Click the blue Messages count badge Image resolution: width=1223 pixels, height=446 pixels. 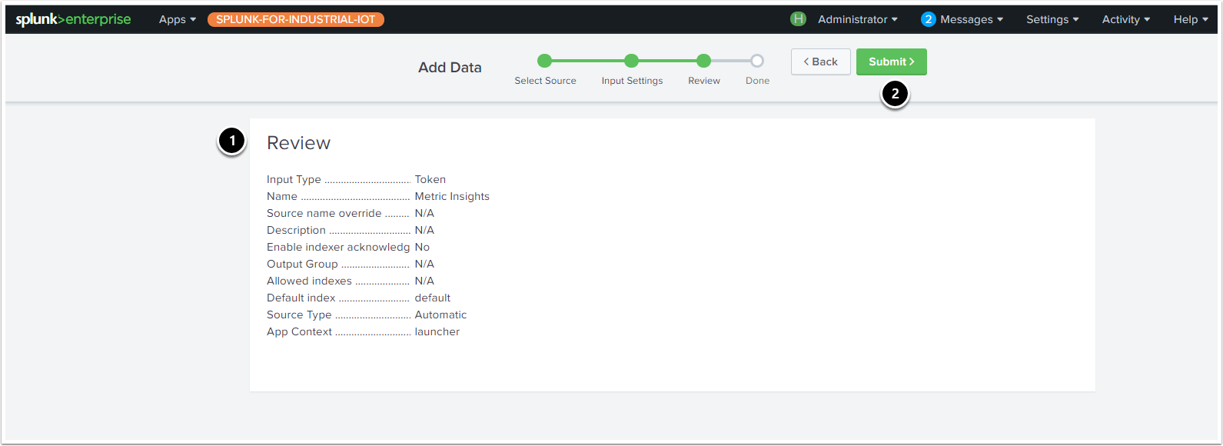pos(928,19)
